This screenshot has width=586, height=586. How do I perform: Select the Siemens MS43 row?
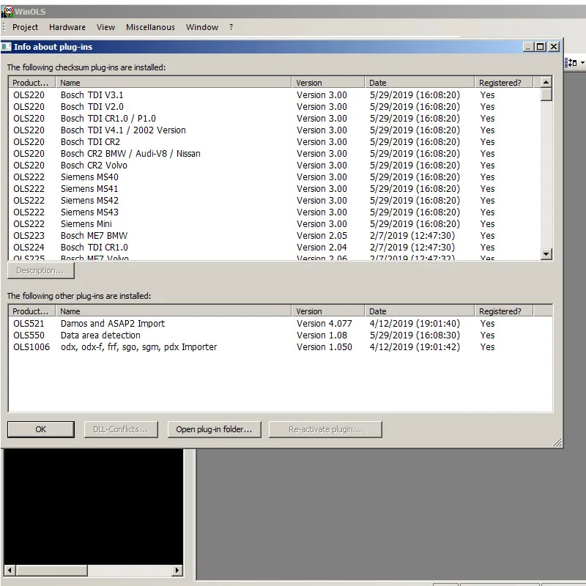pos(274,212)
